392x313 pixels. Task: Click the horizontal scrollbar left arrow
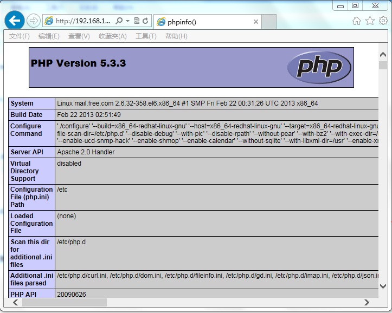15,302
